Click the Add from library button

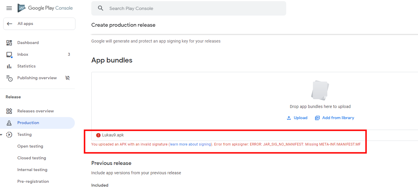[x=335, y=118]
